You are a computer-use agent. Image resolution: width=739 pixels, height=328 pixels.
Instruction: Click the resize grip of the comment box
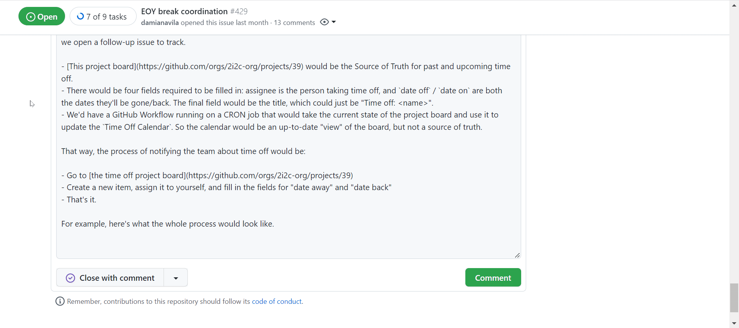[517, 255]
